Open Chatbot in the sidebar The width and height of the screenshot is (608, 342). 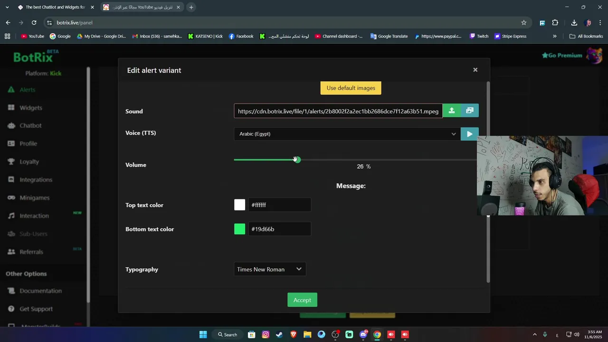30,125
